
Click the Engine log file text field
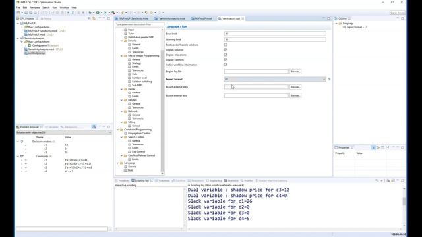256,72
